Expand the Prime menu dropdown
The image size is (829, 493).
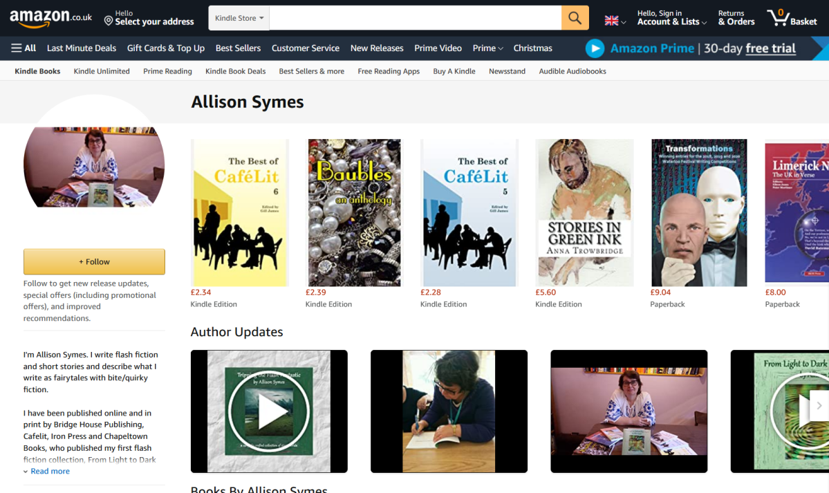click(487, 48)
